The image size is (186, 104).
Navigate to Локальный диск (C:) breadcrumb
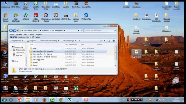31,31
